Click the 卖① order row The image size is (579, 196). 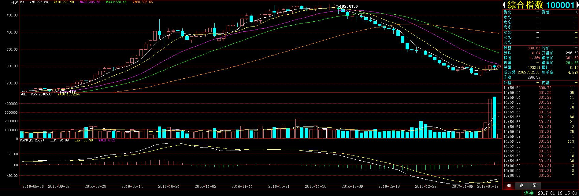point(541,27)
